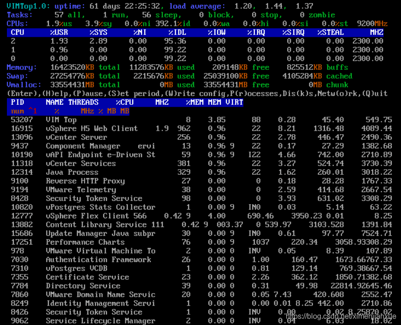Viewport: 401px width, 325px height.
Task: Click the %USR column header in CPU table
Action: pos(59,32)
